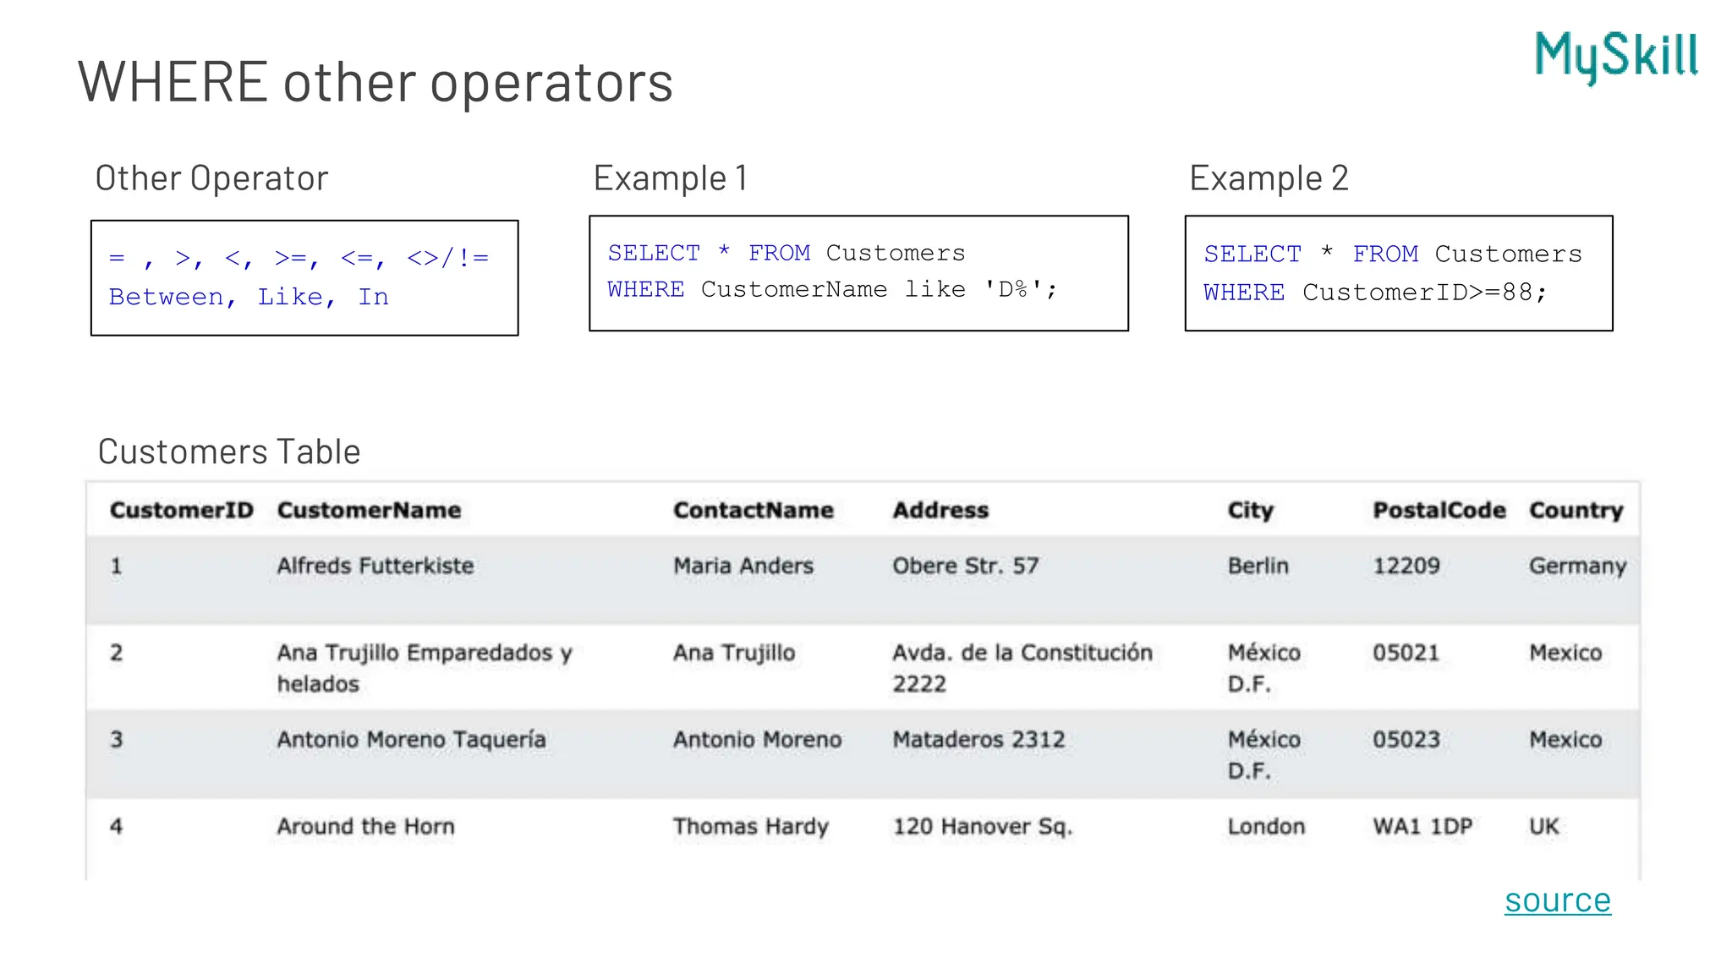Click the CustomerID column header
The height and width of the screenshot is (974, 1732).
tap(182, 510)
